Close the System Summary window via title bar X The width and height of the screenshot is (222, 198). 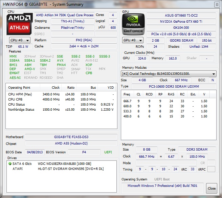point(217,4)
